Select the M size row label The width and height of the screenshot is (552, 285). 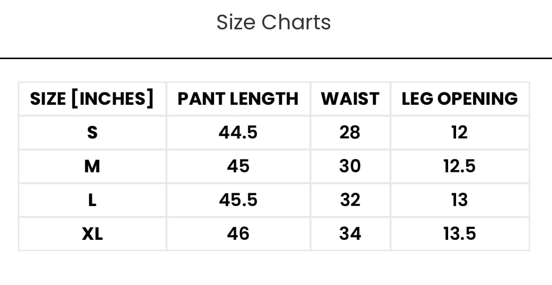92,166
